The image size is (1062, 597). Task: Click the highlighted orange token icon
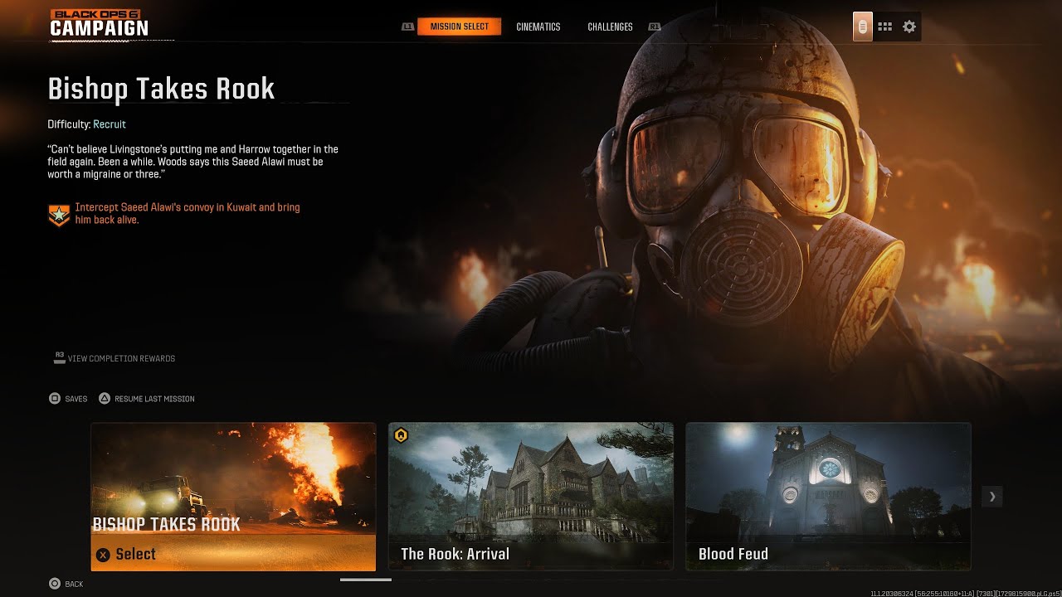pos(863,27)
